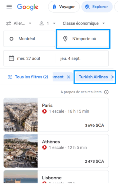Open the Paris destination photo thumbnail
The width and height of the screenshot is (118, 185).
pos(21,115)
